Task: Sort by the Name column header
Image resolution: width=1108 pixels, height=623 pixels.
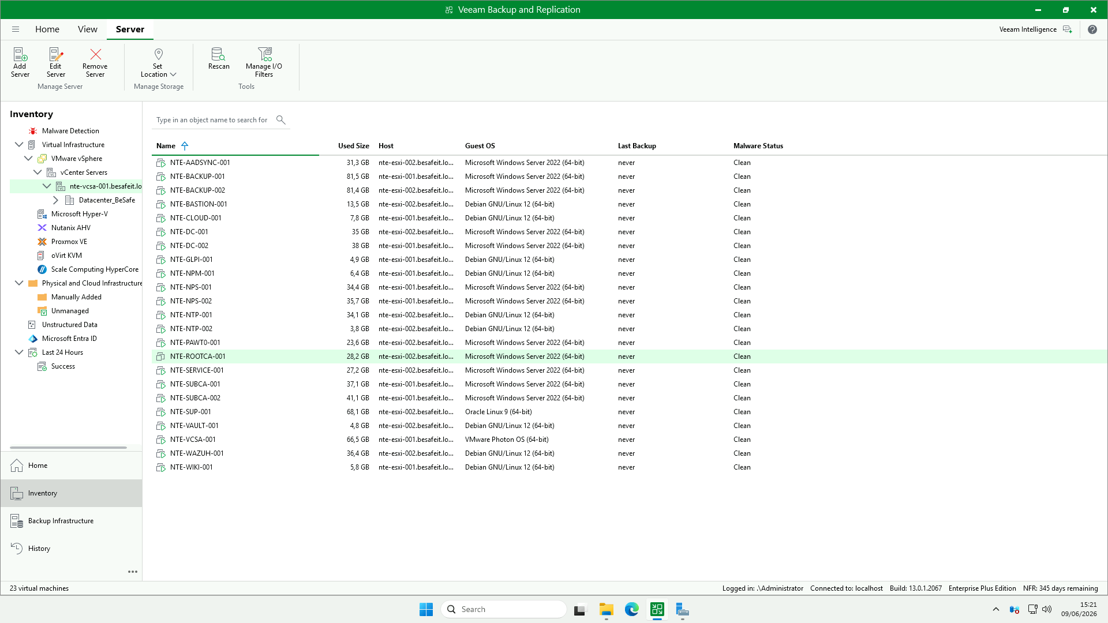Action: [166, 146]
